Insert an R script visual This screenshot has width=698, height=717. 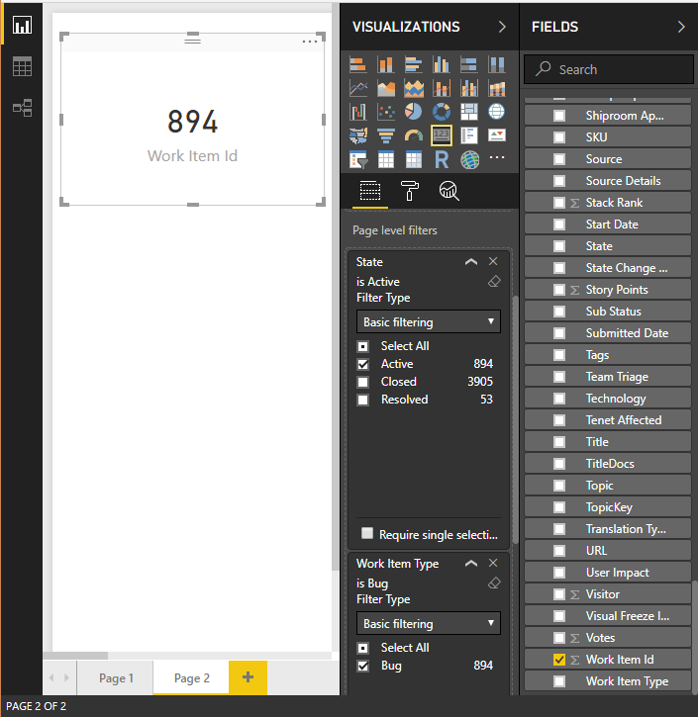(x=442, y=159)
